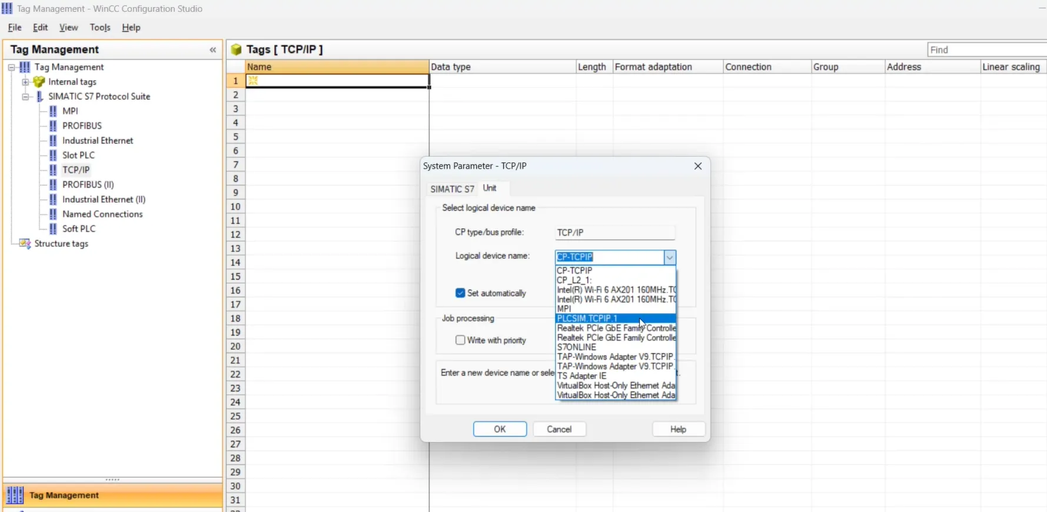This screenshot has height=512, width=1047.
Task: Click the Industrial Ethernet (II) unit icon
Action: [54, 199]
